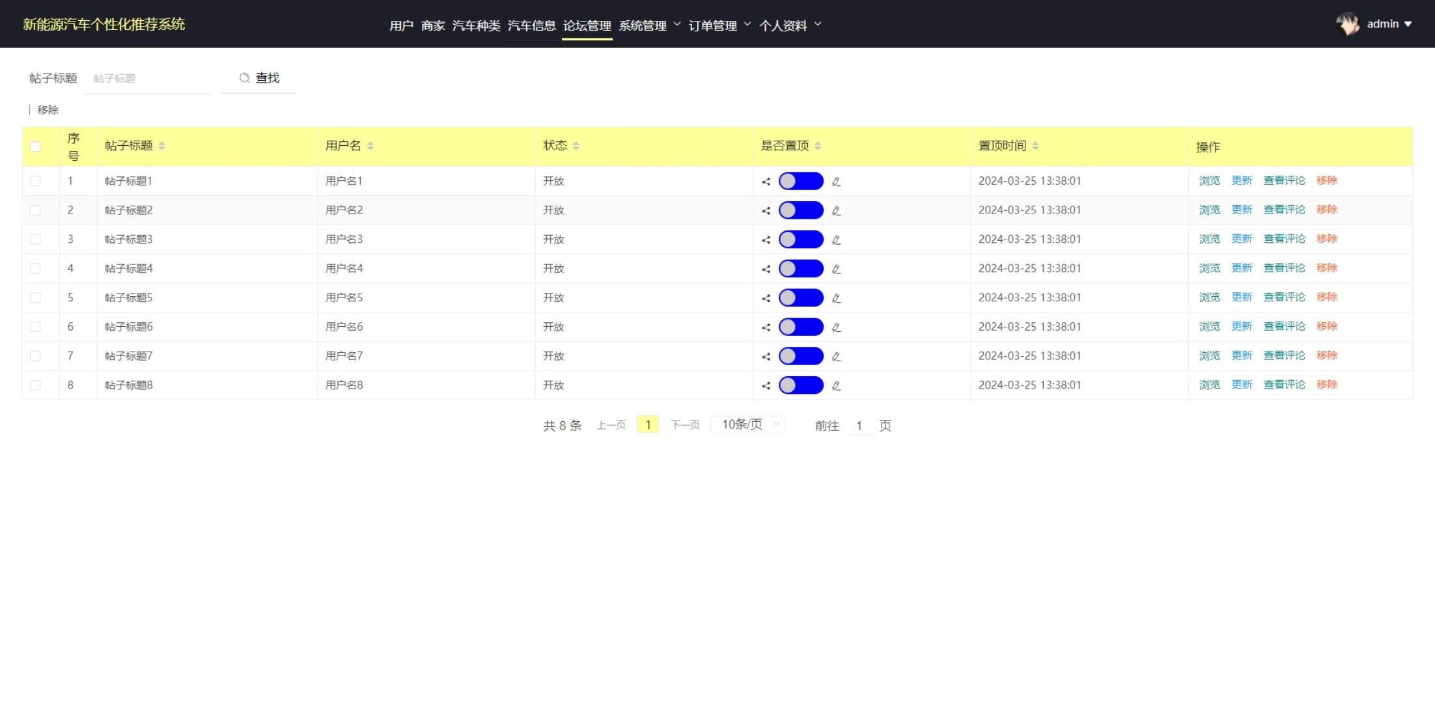The image size is (1435, 703).
Task: Sort by 置顶时间 column arrows
Action: coord(1035,146)
